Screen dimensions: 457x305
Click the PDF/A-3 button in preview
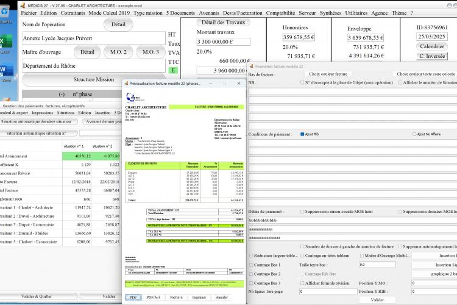(153, 297)
